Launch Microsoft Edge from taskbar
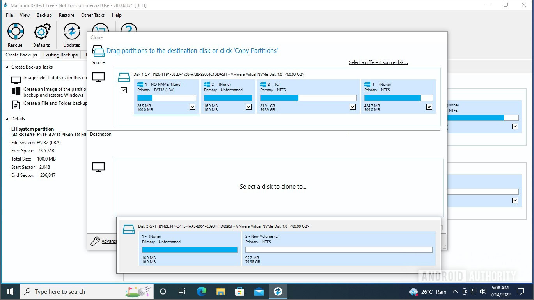The image size is (534, 300). [201, 291]
